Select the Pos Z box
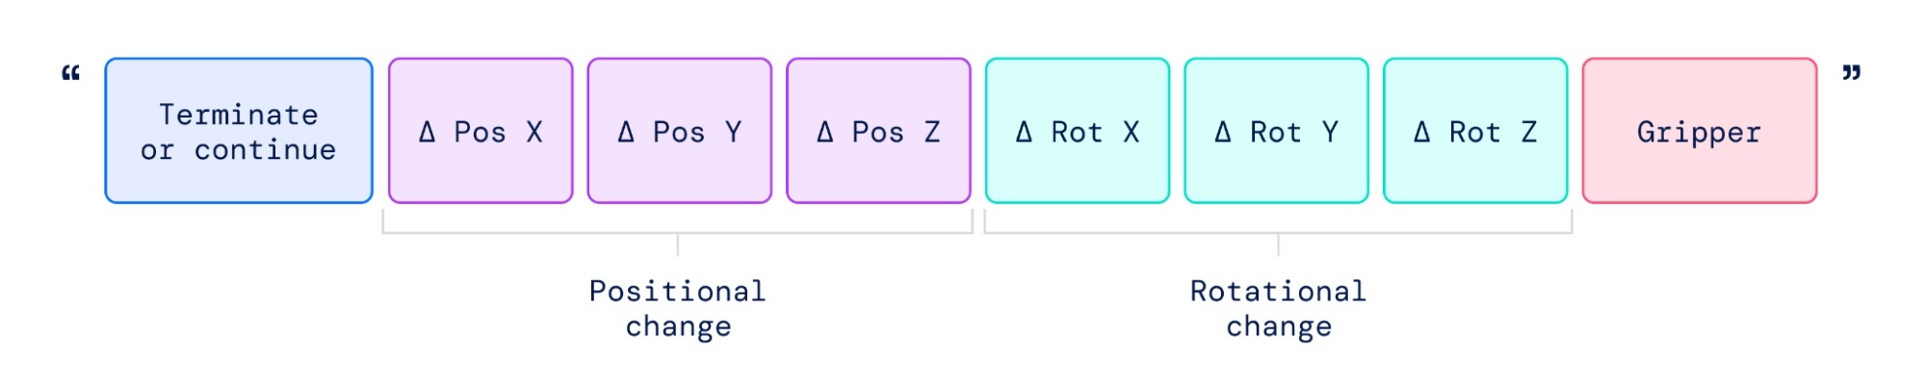 pos(878,131)
